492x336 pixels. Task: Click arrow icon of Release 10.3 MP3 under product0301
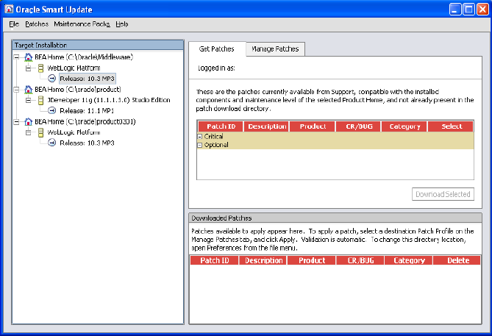click(x=52, y=143)
